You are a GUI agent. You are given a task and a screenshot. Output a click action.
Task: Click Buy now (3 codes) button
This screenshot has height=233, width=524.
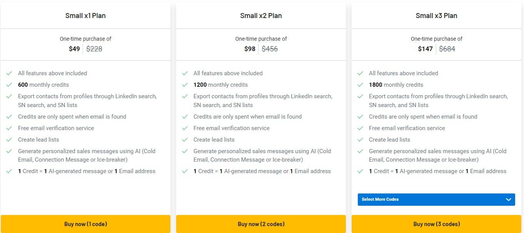[x=436, y=224]
